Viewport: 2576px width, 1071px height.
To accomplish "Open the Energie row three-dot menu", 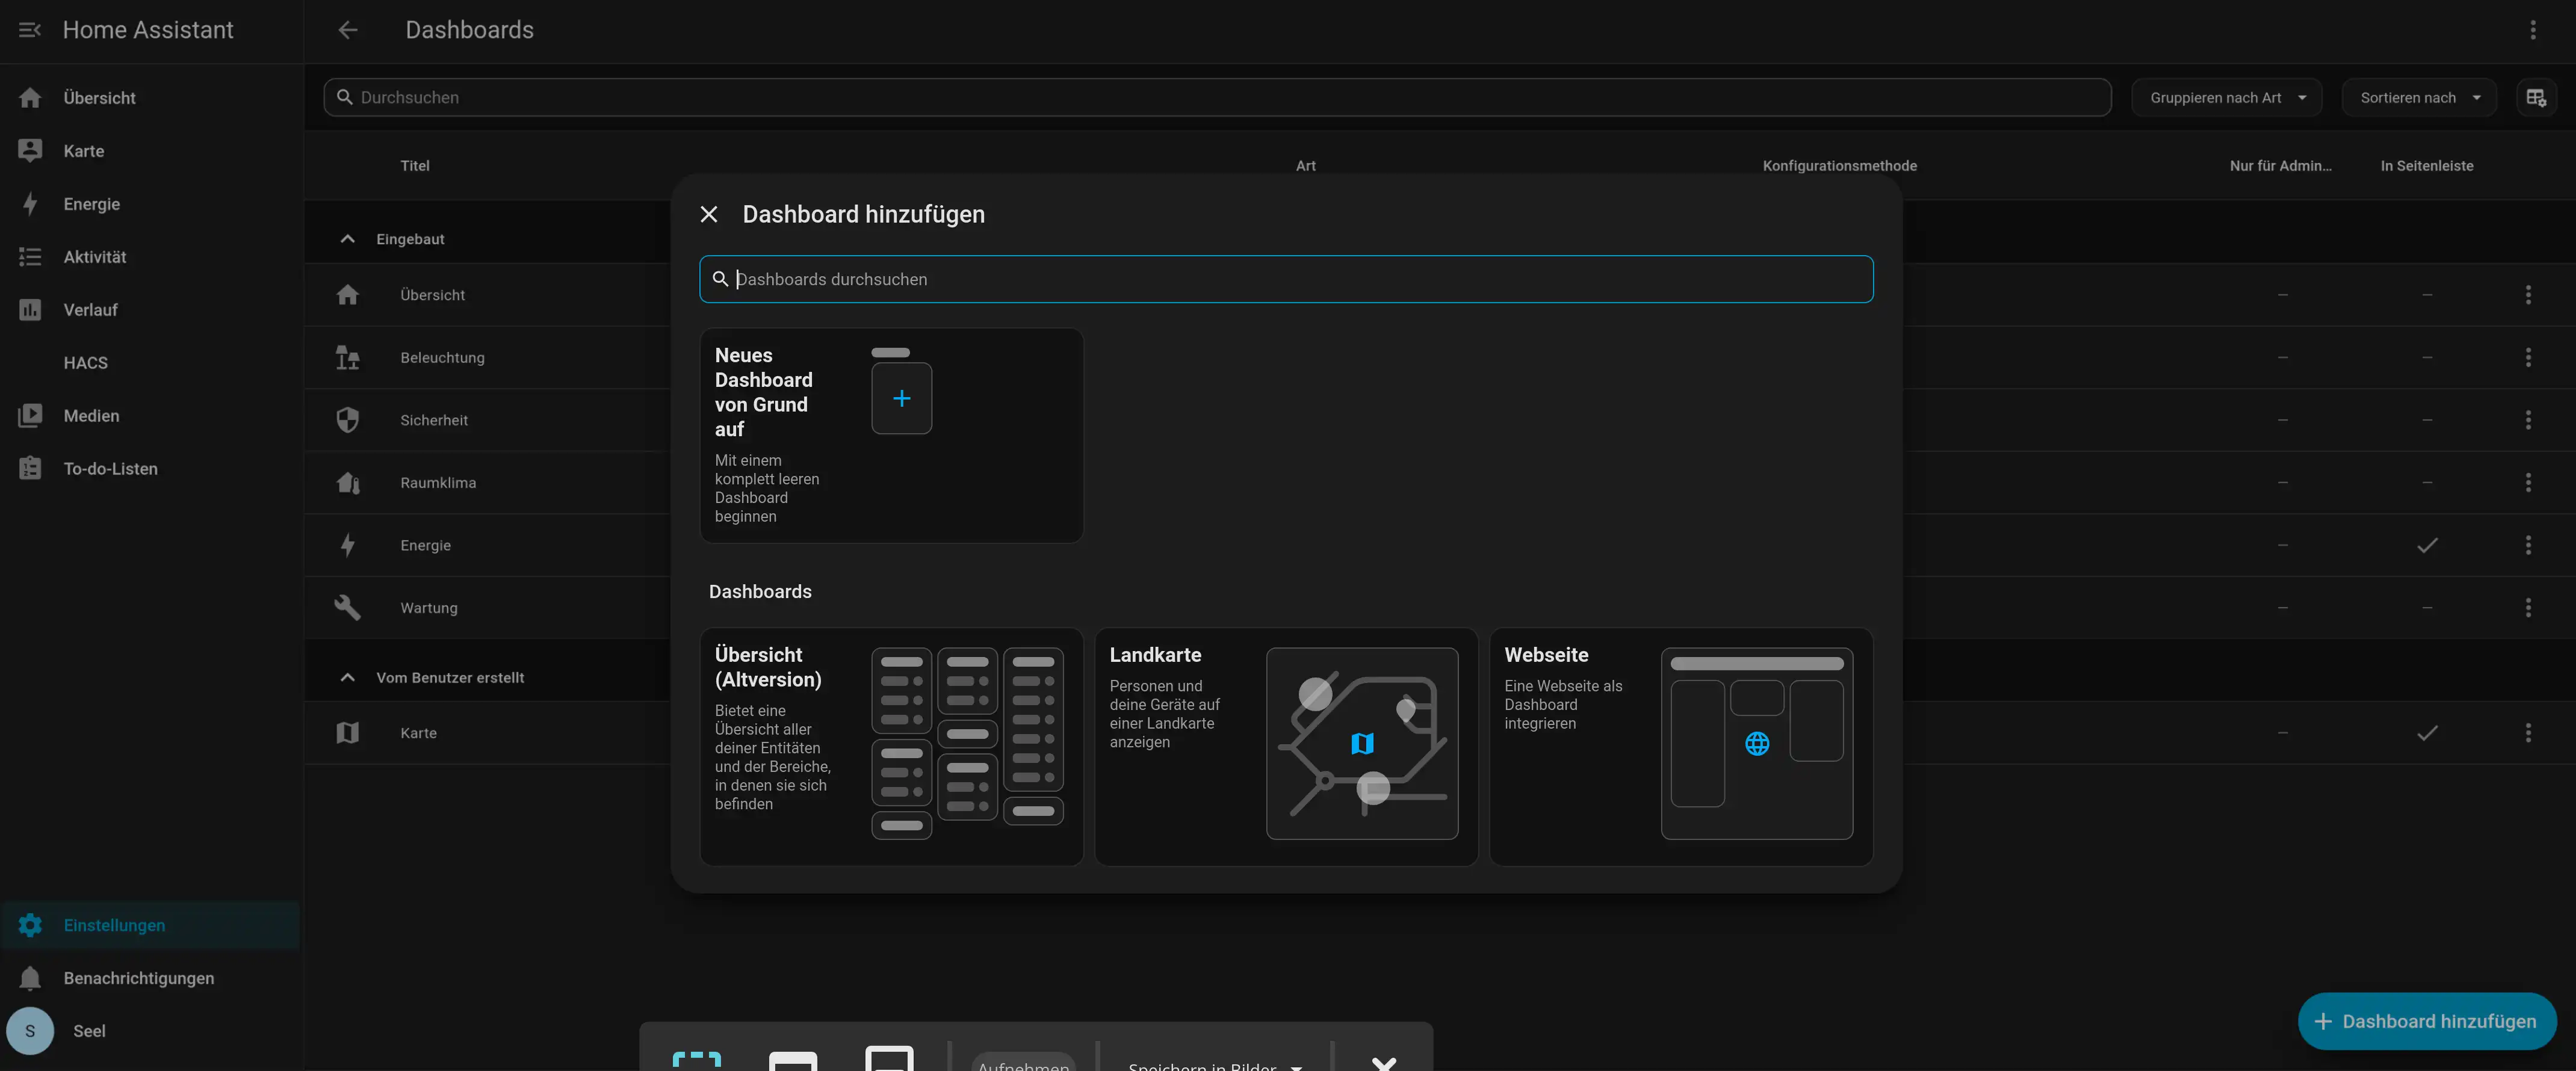I will click(2528, 545).
